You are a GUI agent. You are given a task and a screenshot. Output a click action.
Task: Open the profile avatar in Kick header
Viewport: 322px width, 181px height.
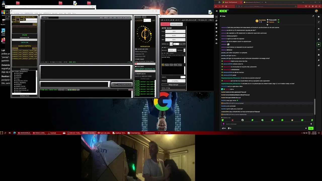click(x=316, y=11)
